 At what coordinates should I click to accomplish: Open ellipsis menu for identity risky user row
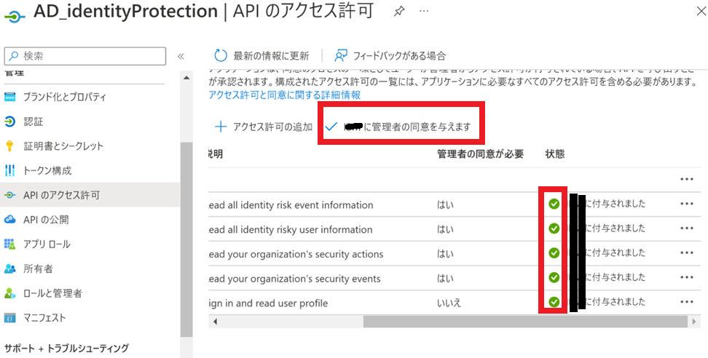[686, 228]
